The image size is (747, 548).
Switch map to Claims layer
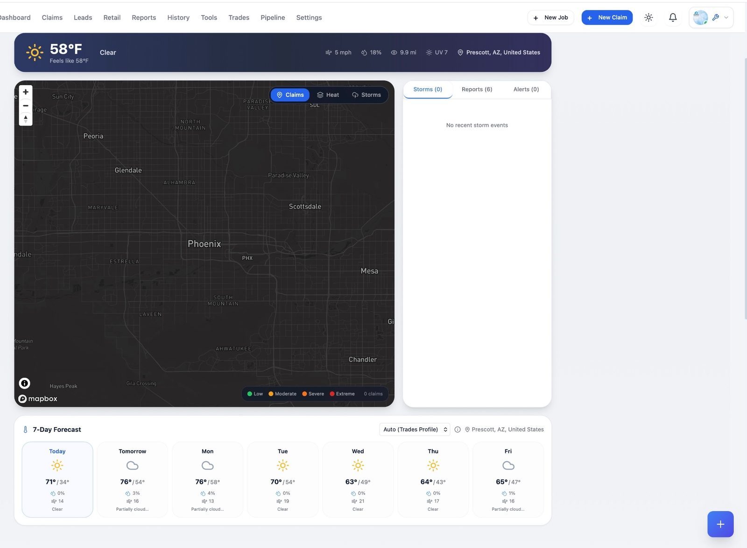(x=290, y=95)
